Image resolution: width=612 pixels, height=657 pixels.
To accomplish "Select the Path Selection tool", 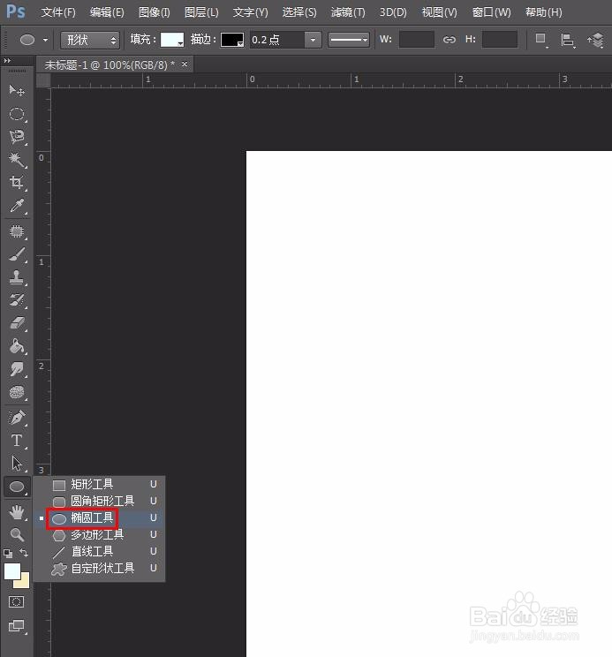I will tap(17, 464).
